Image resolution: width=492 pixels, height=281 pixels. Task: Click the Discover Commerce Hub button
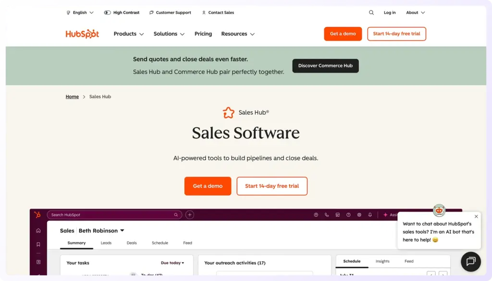click(x=325, y=66)
